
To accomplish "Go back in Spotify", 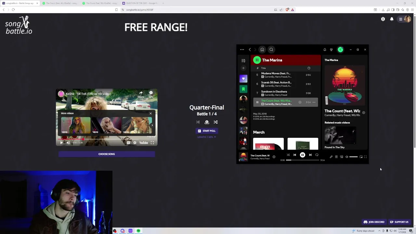I will (x=250, y=50).
